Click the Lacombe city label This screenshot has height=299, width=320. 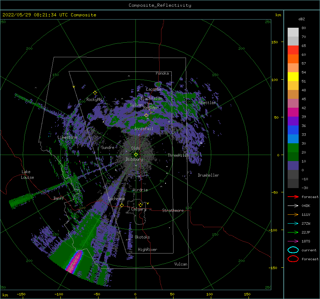[154, 89]
